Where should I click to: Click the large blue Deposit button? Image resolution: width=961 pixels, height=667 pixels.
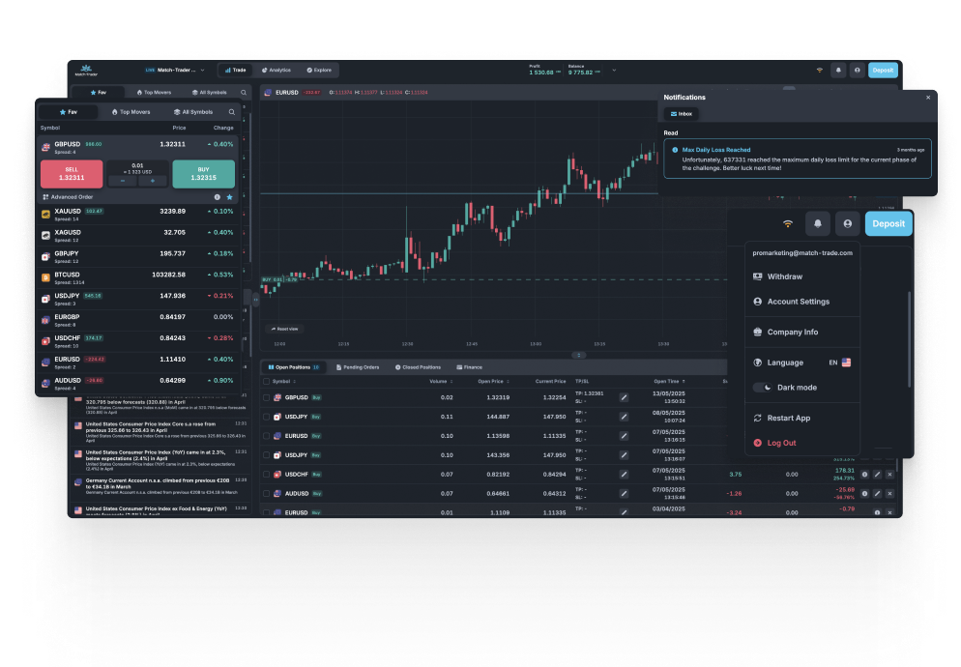[888, 223]
